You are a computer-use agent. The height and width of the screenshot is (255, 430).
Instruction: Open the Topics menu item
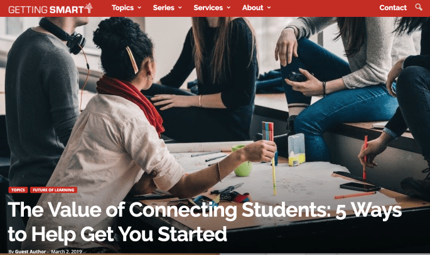[122, 8]
